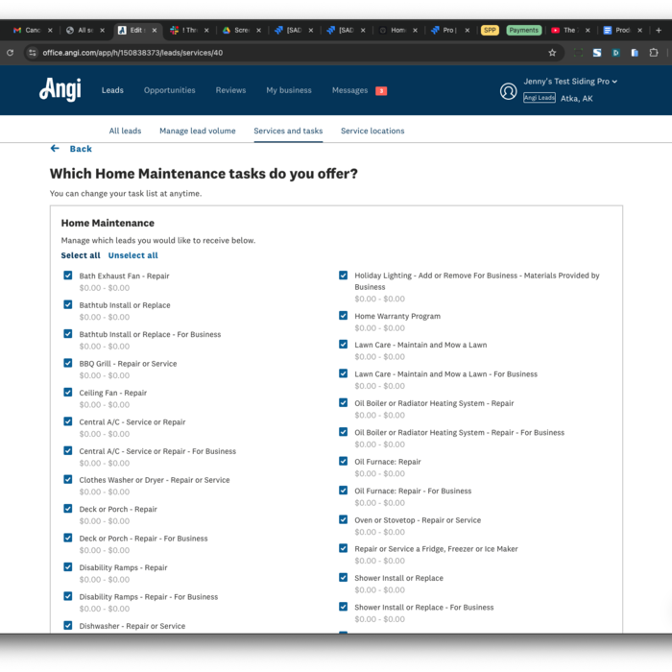Image resolution: width=672 pixels, height=672 pixels.
Task: Click the back arrow icon
Action: point(55,149)
